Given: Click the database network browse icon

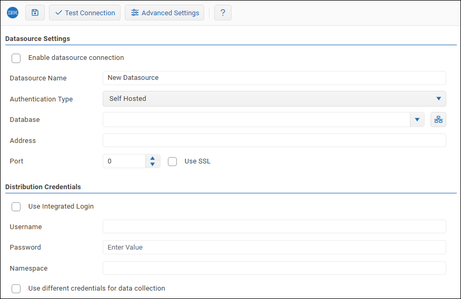Looking at the screenshot, I should pos(438,120).
